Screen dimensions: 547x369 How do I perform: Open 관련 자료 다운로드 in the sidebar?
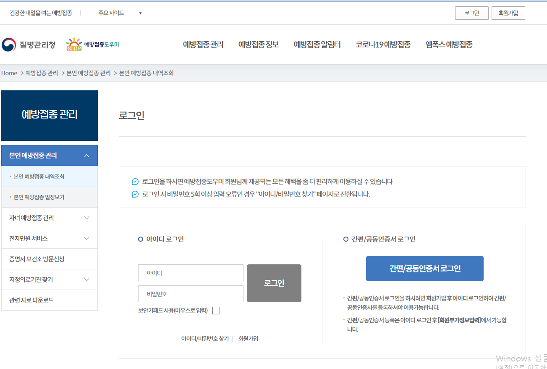(x=50, y=300)
